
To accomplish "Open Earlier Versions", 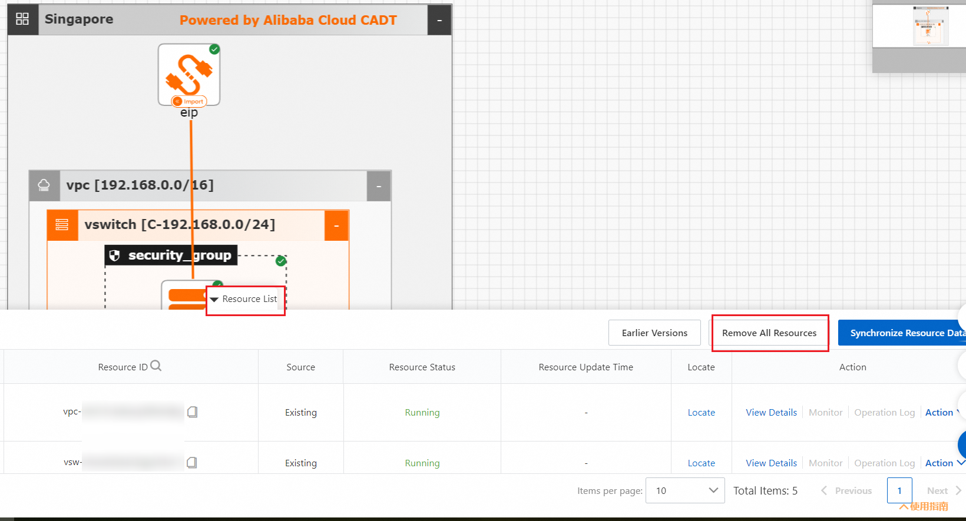I will pos(654,333).
